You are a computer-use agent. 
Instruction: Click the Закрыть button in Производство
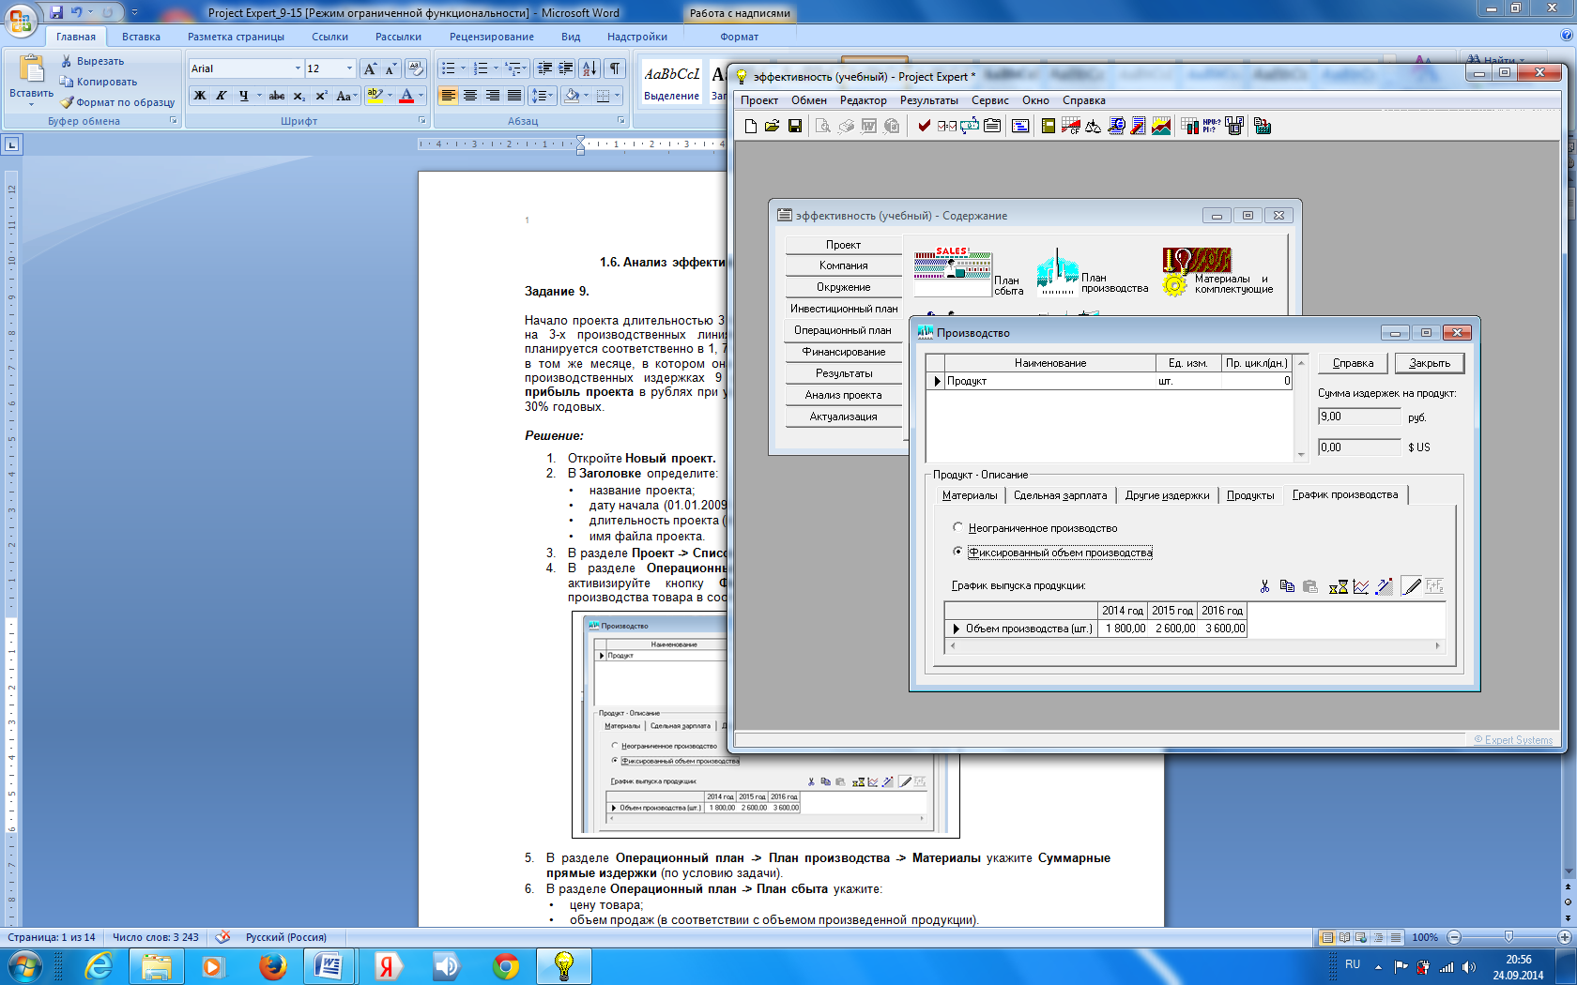pos(1430,363)
